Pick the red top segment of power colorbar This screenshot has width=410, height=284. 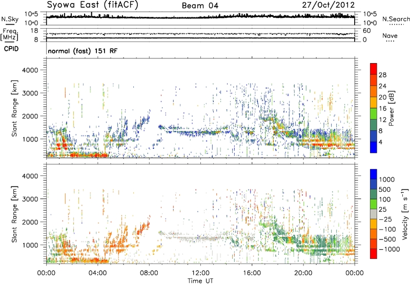374,69
